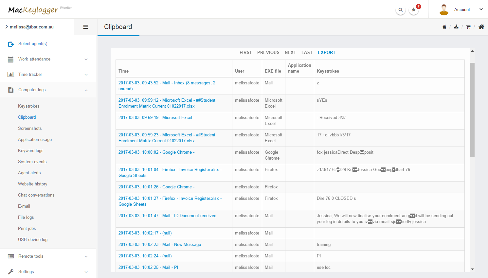The height and width of the screenshot is (278, 488).
Task: Click the EXPORT link
Action: pyautogui.click(x=326, y=52)
